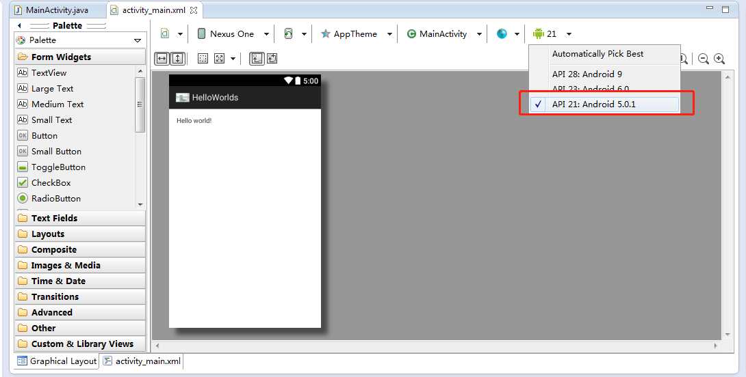This screenshot has width=746, height=377.
Task: Expand Custom & Library Views category
Action: (x=80, y=344)
